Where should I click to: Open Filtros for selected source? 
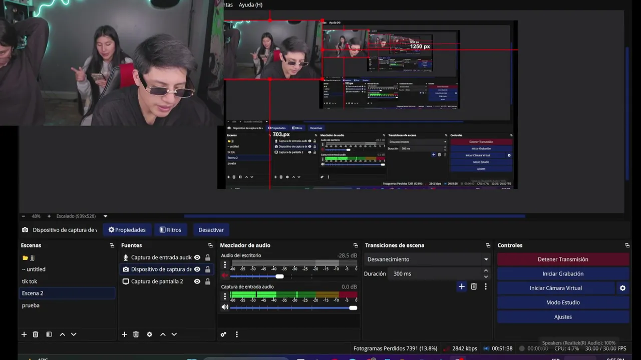(170, 230)
